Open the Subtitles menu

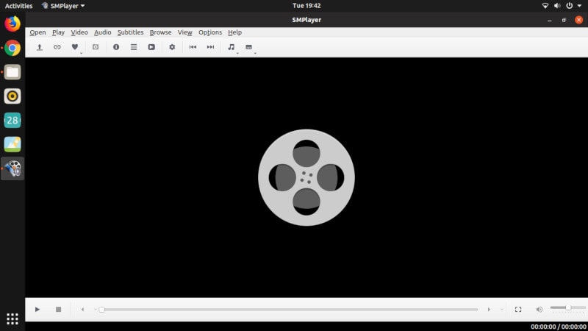click(x=130, y=32)
